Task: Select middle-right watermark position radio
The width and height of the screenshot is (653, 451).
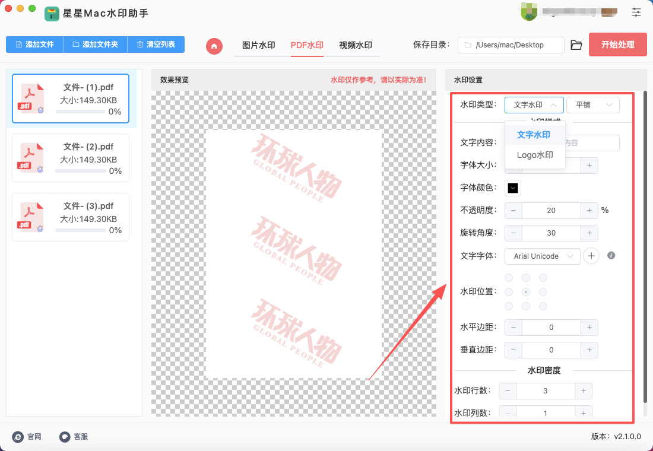Action: [543, 292]
